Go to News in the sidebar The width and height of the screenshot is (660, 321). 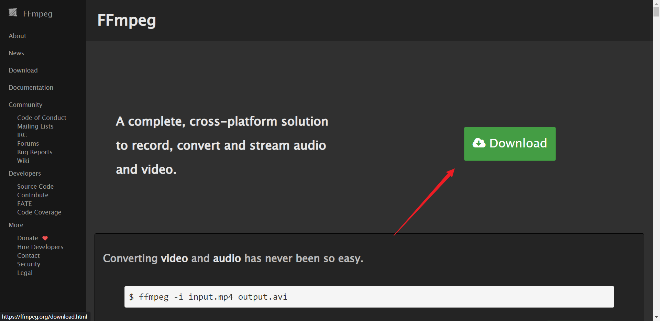pyautogui.click(x=16, y=53)
